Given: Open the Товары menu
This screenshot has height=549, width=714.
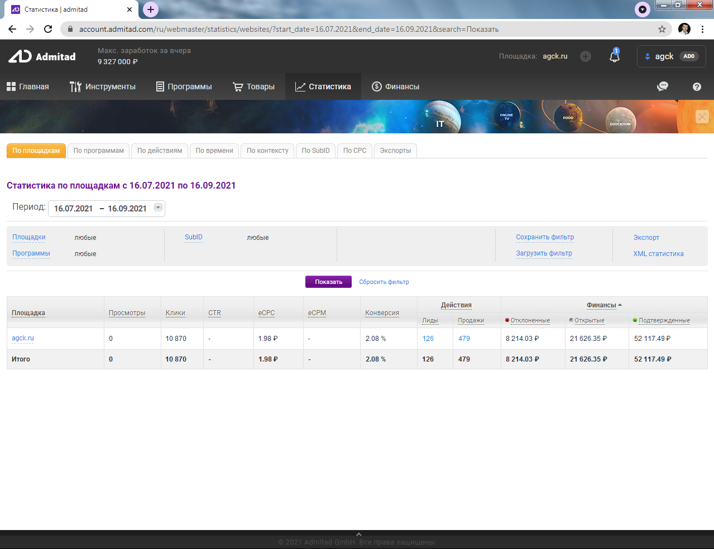Looking at the screenshot, I should [254, 86].
